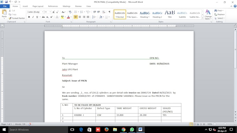This screenshot has width=237, height=133.
Task: Switch to the Page Layout tab
Action: click(38, 6)
